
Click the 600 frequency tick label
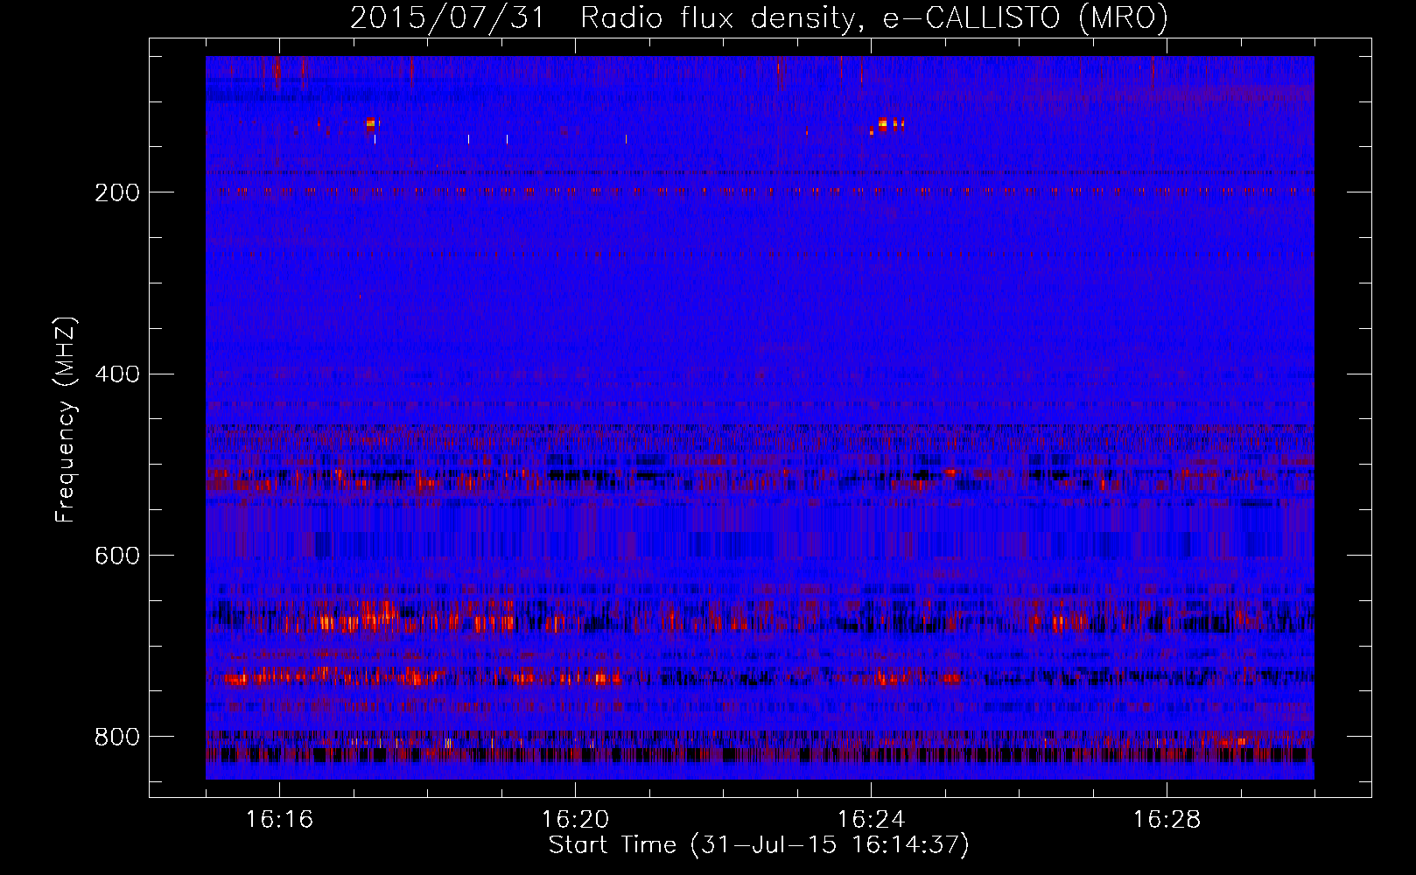[x=117, y=556]
